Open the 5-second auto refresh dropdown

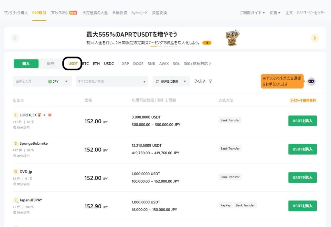click(171, 81)
